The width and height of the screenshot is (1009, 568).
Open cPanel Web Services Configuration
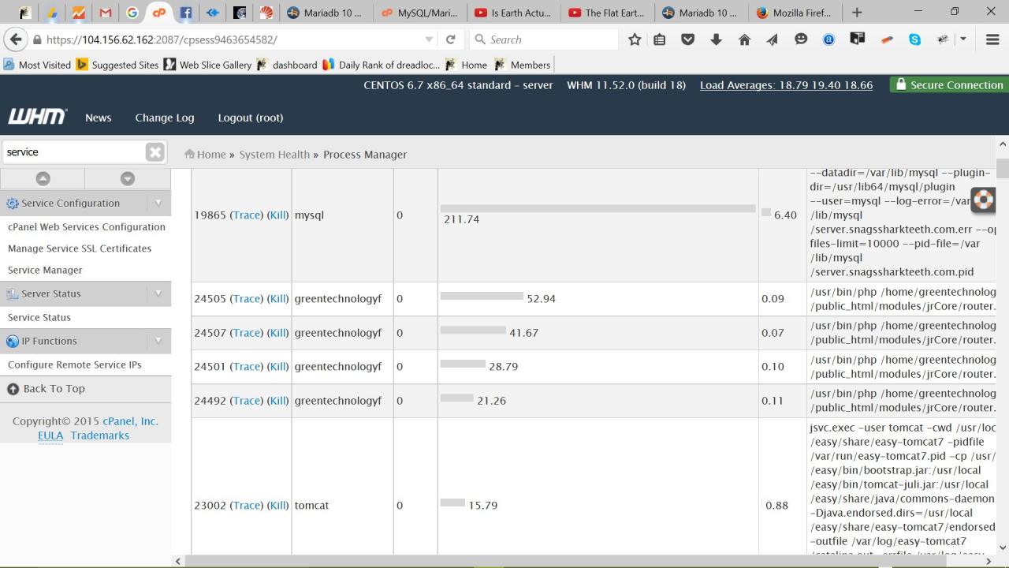coord(87,226)
